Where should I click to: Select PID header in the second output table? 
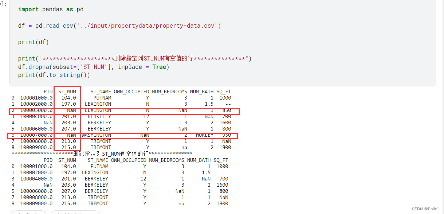click(48, 160)
